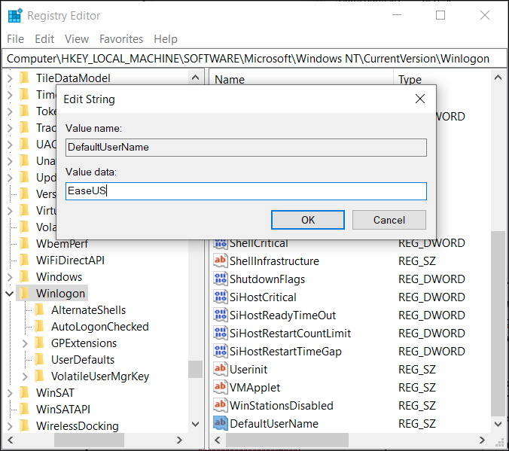Viewport: 509px width, 451px height.
Task: Select the DefaultUserName value name
Action: (x=274, y=423)
